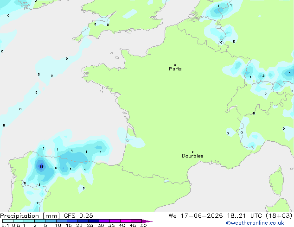Click the over-50 mm legend arrow tip
Image resolution: width=294 pixels, height=227 pixels.
pos(147,221)
